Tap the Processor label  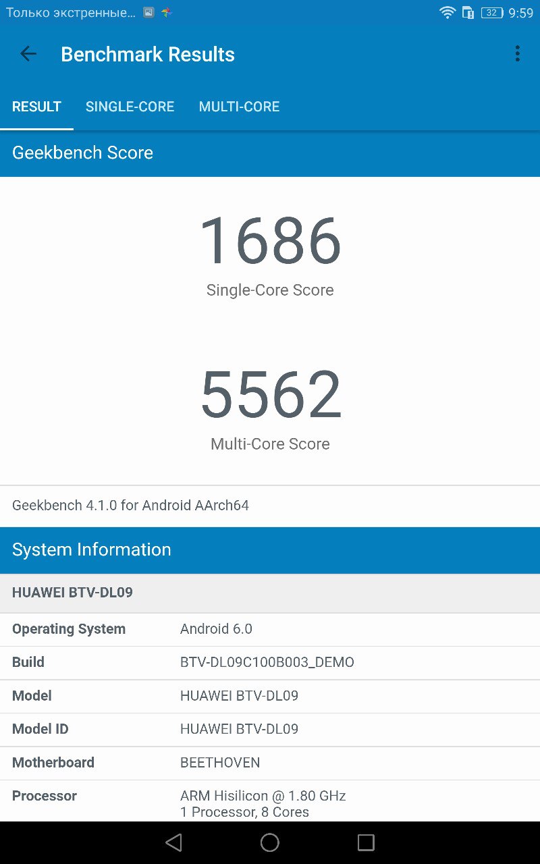[45, 796]
